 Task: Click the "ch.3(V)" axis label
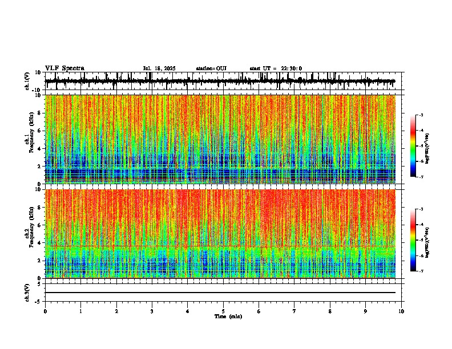click(x=27, y=293)
